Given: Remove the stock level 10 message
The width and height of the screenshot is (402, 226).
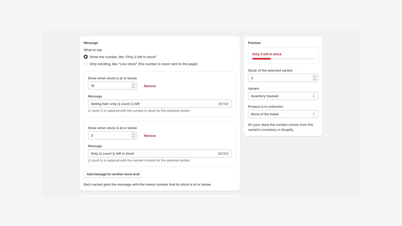Looking at the screenshot, I should 150,86.
